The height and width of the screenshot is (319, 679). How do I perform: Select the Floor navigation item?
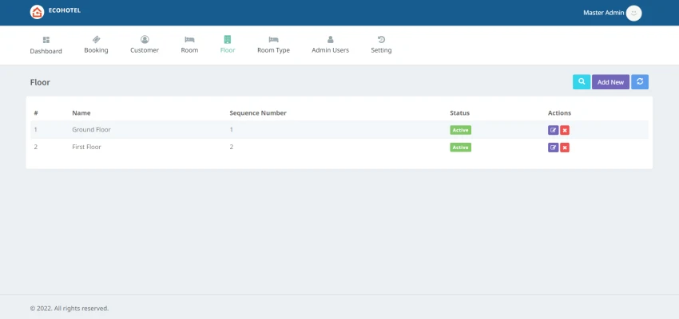point(228,45)
